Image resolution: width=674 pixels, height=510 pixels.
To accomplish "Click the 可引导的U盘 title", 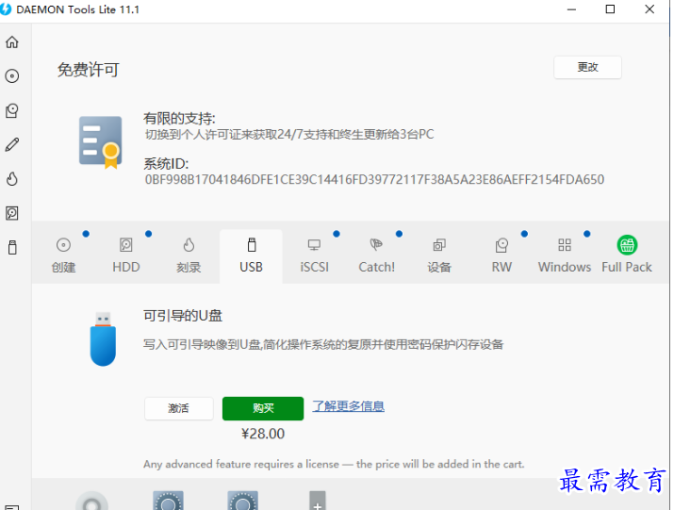I will 183,316.
